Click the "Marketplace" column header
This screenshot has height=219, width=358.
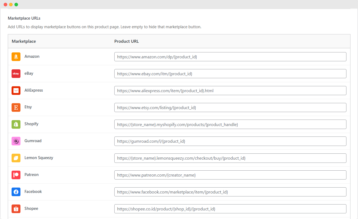point(24,41)
